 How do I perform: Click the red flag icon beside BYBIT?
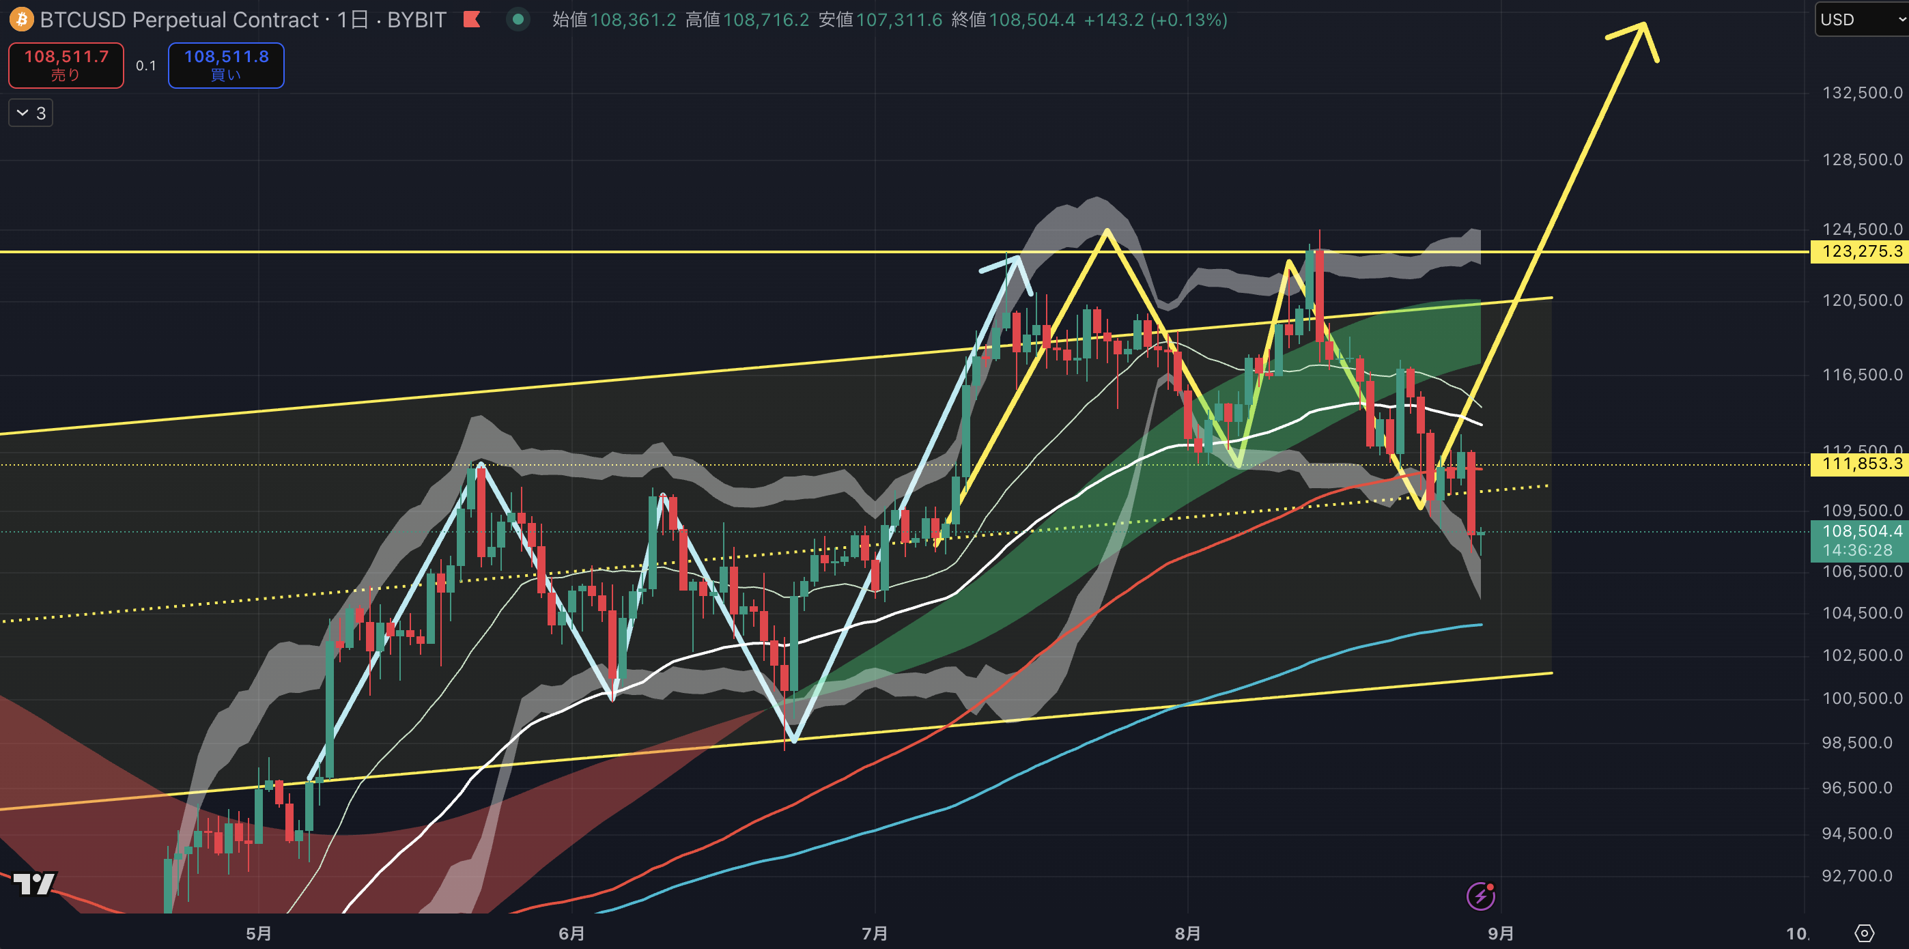471,19
